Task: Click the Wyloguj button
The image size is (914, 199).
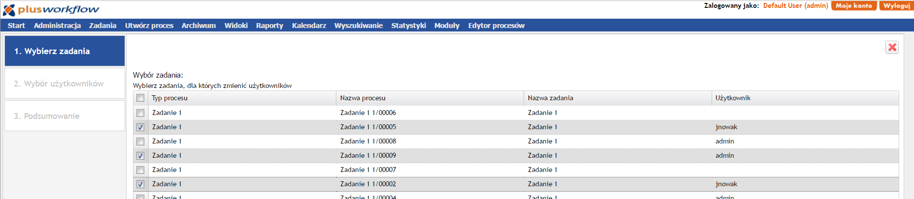Action: (x=896, y=6)
